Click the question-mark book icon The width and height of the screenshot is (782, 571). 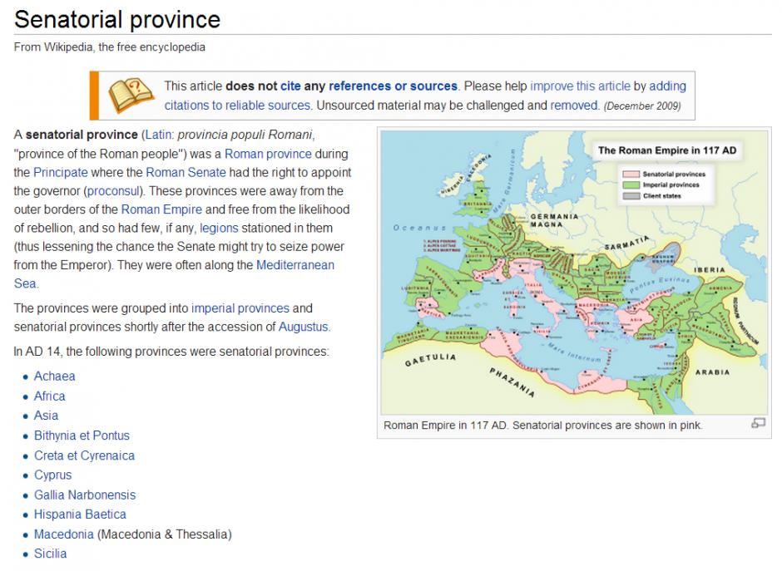click(x=131, y=95)
